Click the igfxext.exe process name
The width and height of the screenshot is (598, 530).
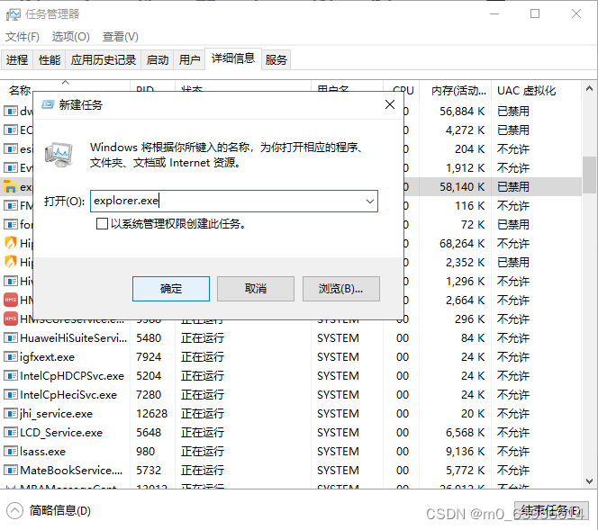(x=48, y=357)
